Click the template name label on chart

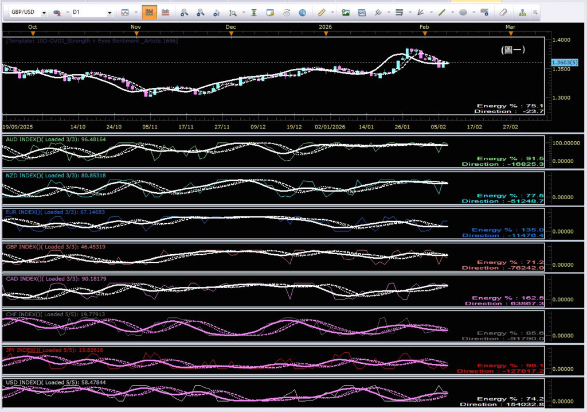(92, 41)
